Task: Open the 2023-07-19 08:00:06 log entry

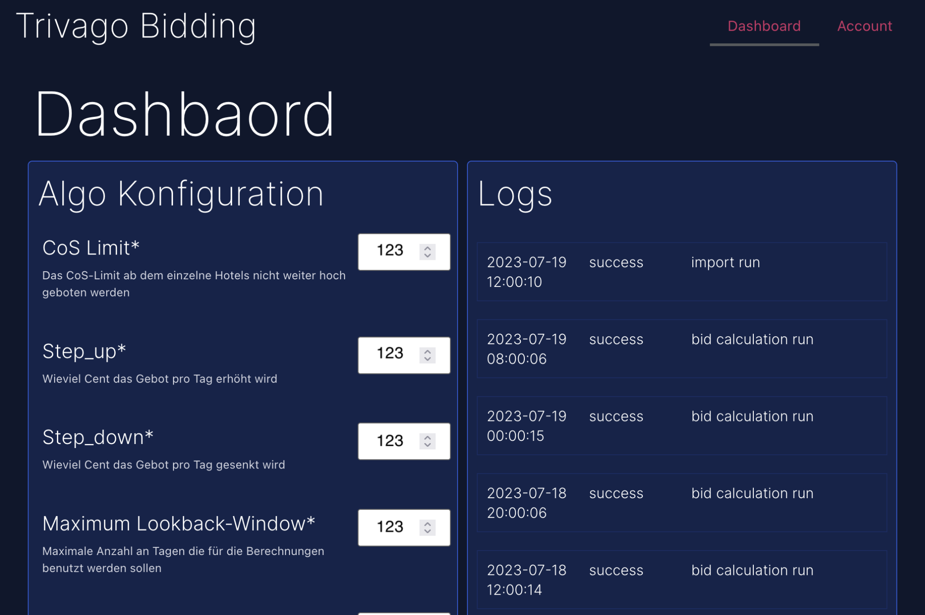Action: coord(682,349)
